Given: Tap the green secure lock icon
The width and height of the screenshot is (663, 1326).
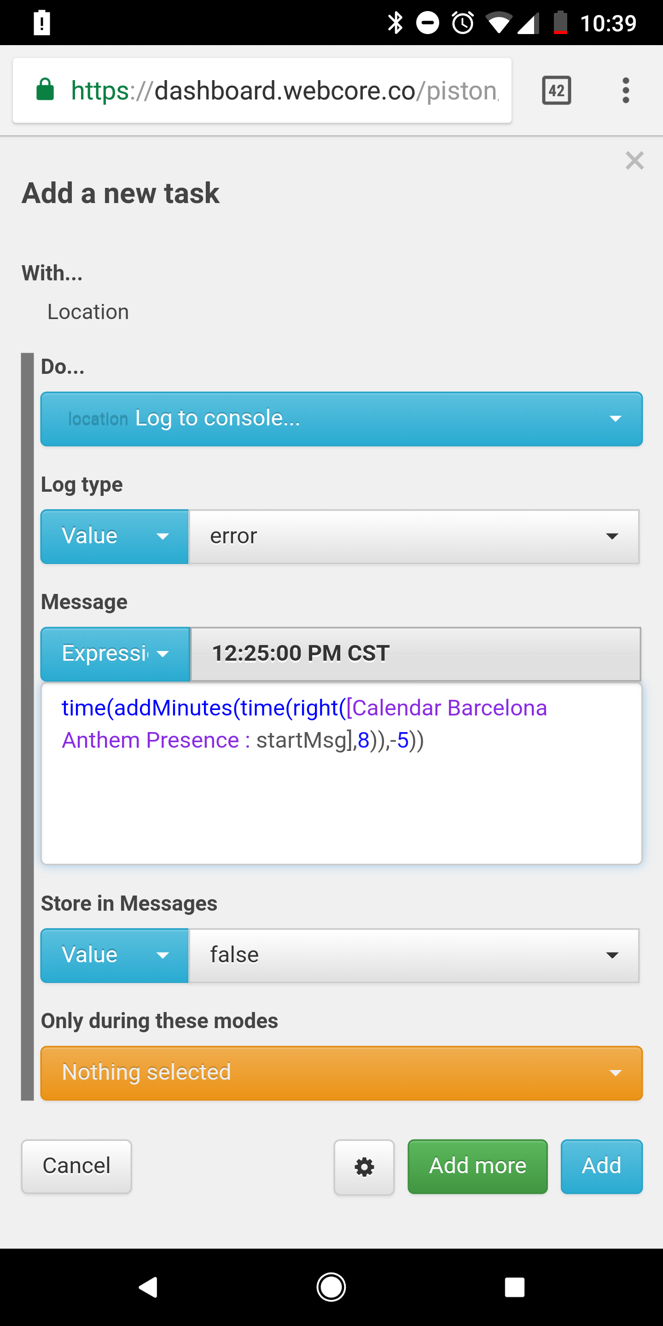Looking at the screenshot, I should (45, 90).
